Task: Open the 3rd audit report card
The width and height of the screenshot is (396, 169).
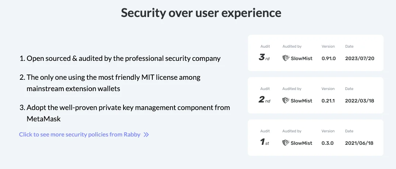Action: (315, 53)
